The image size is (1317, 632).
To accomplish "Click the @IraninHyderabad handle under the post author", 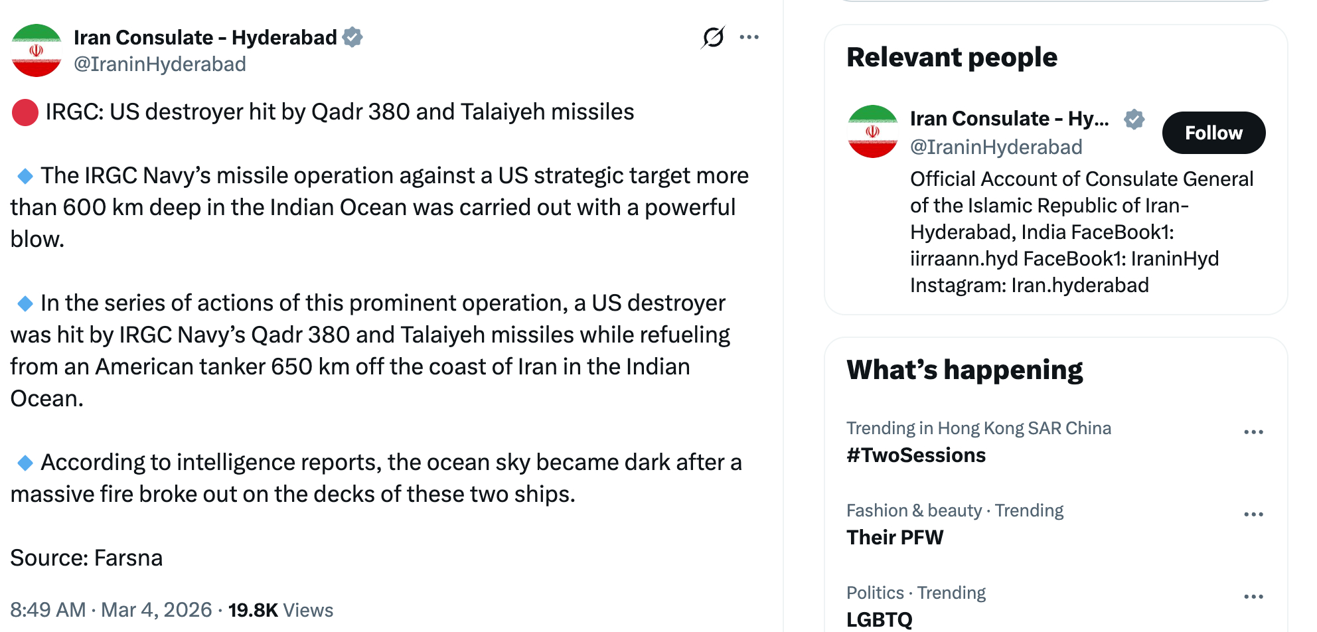I will [x=160, y=64].
